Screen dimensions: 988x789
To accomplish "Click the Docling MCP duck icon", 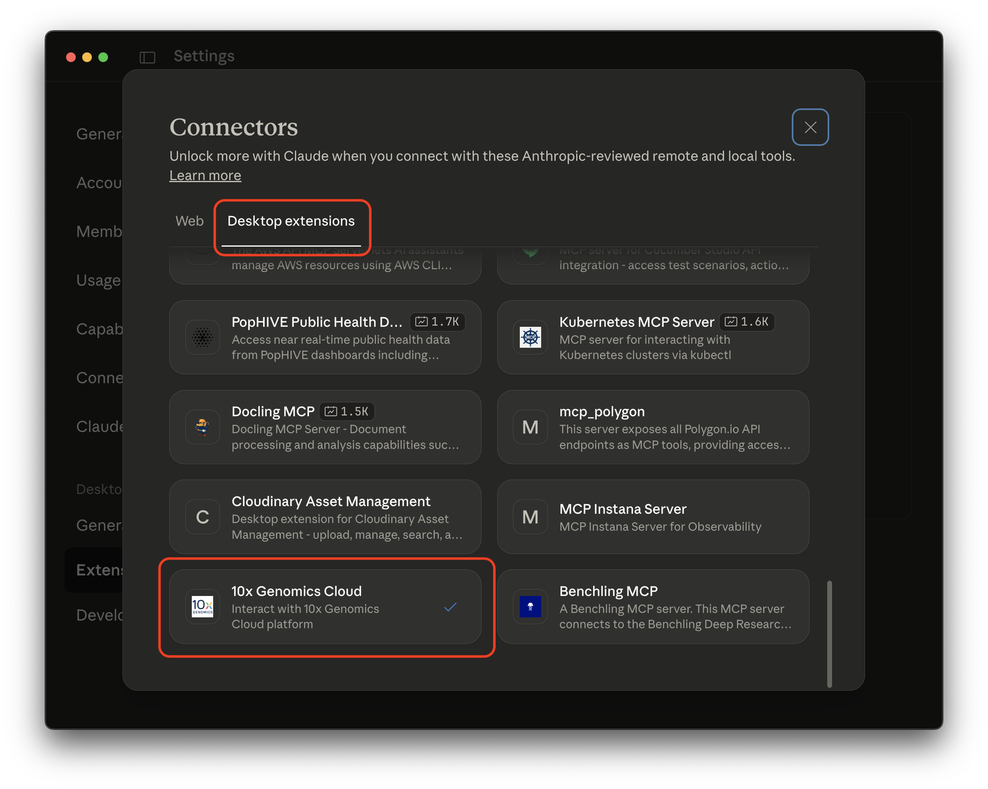I will pos(202,427).
